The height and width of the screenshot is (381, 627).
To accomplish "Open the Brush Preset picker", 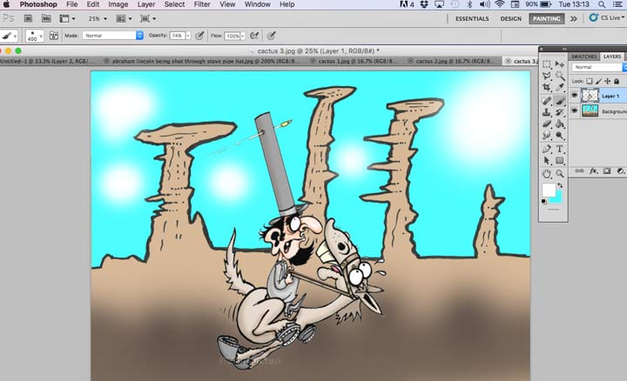I will 35,36.
